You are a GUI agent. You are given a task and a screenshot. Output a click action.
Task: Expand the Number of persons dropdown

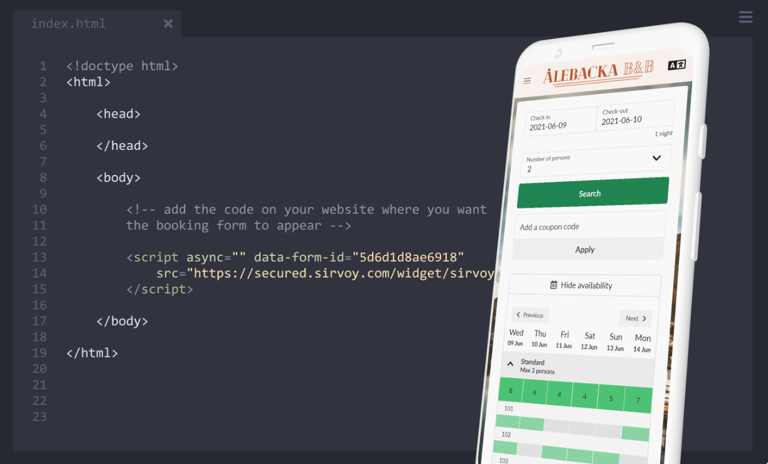coord(595,163)
